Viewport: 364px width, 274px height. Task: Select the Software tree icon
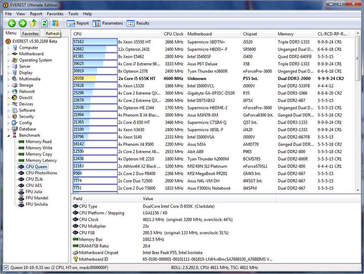pyautogui.click(x=15, y=110)
